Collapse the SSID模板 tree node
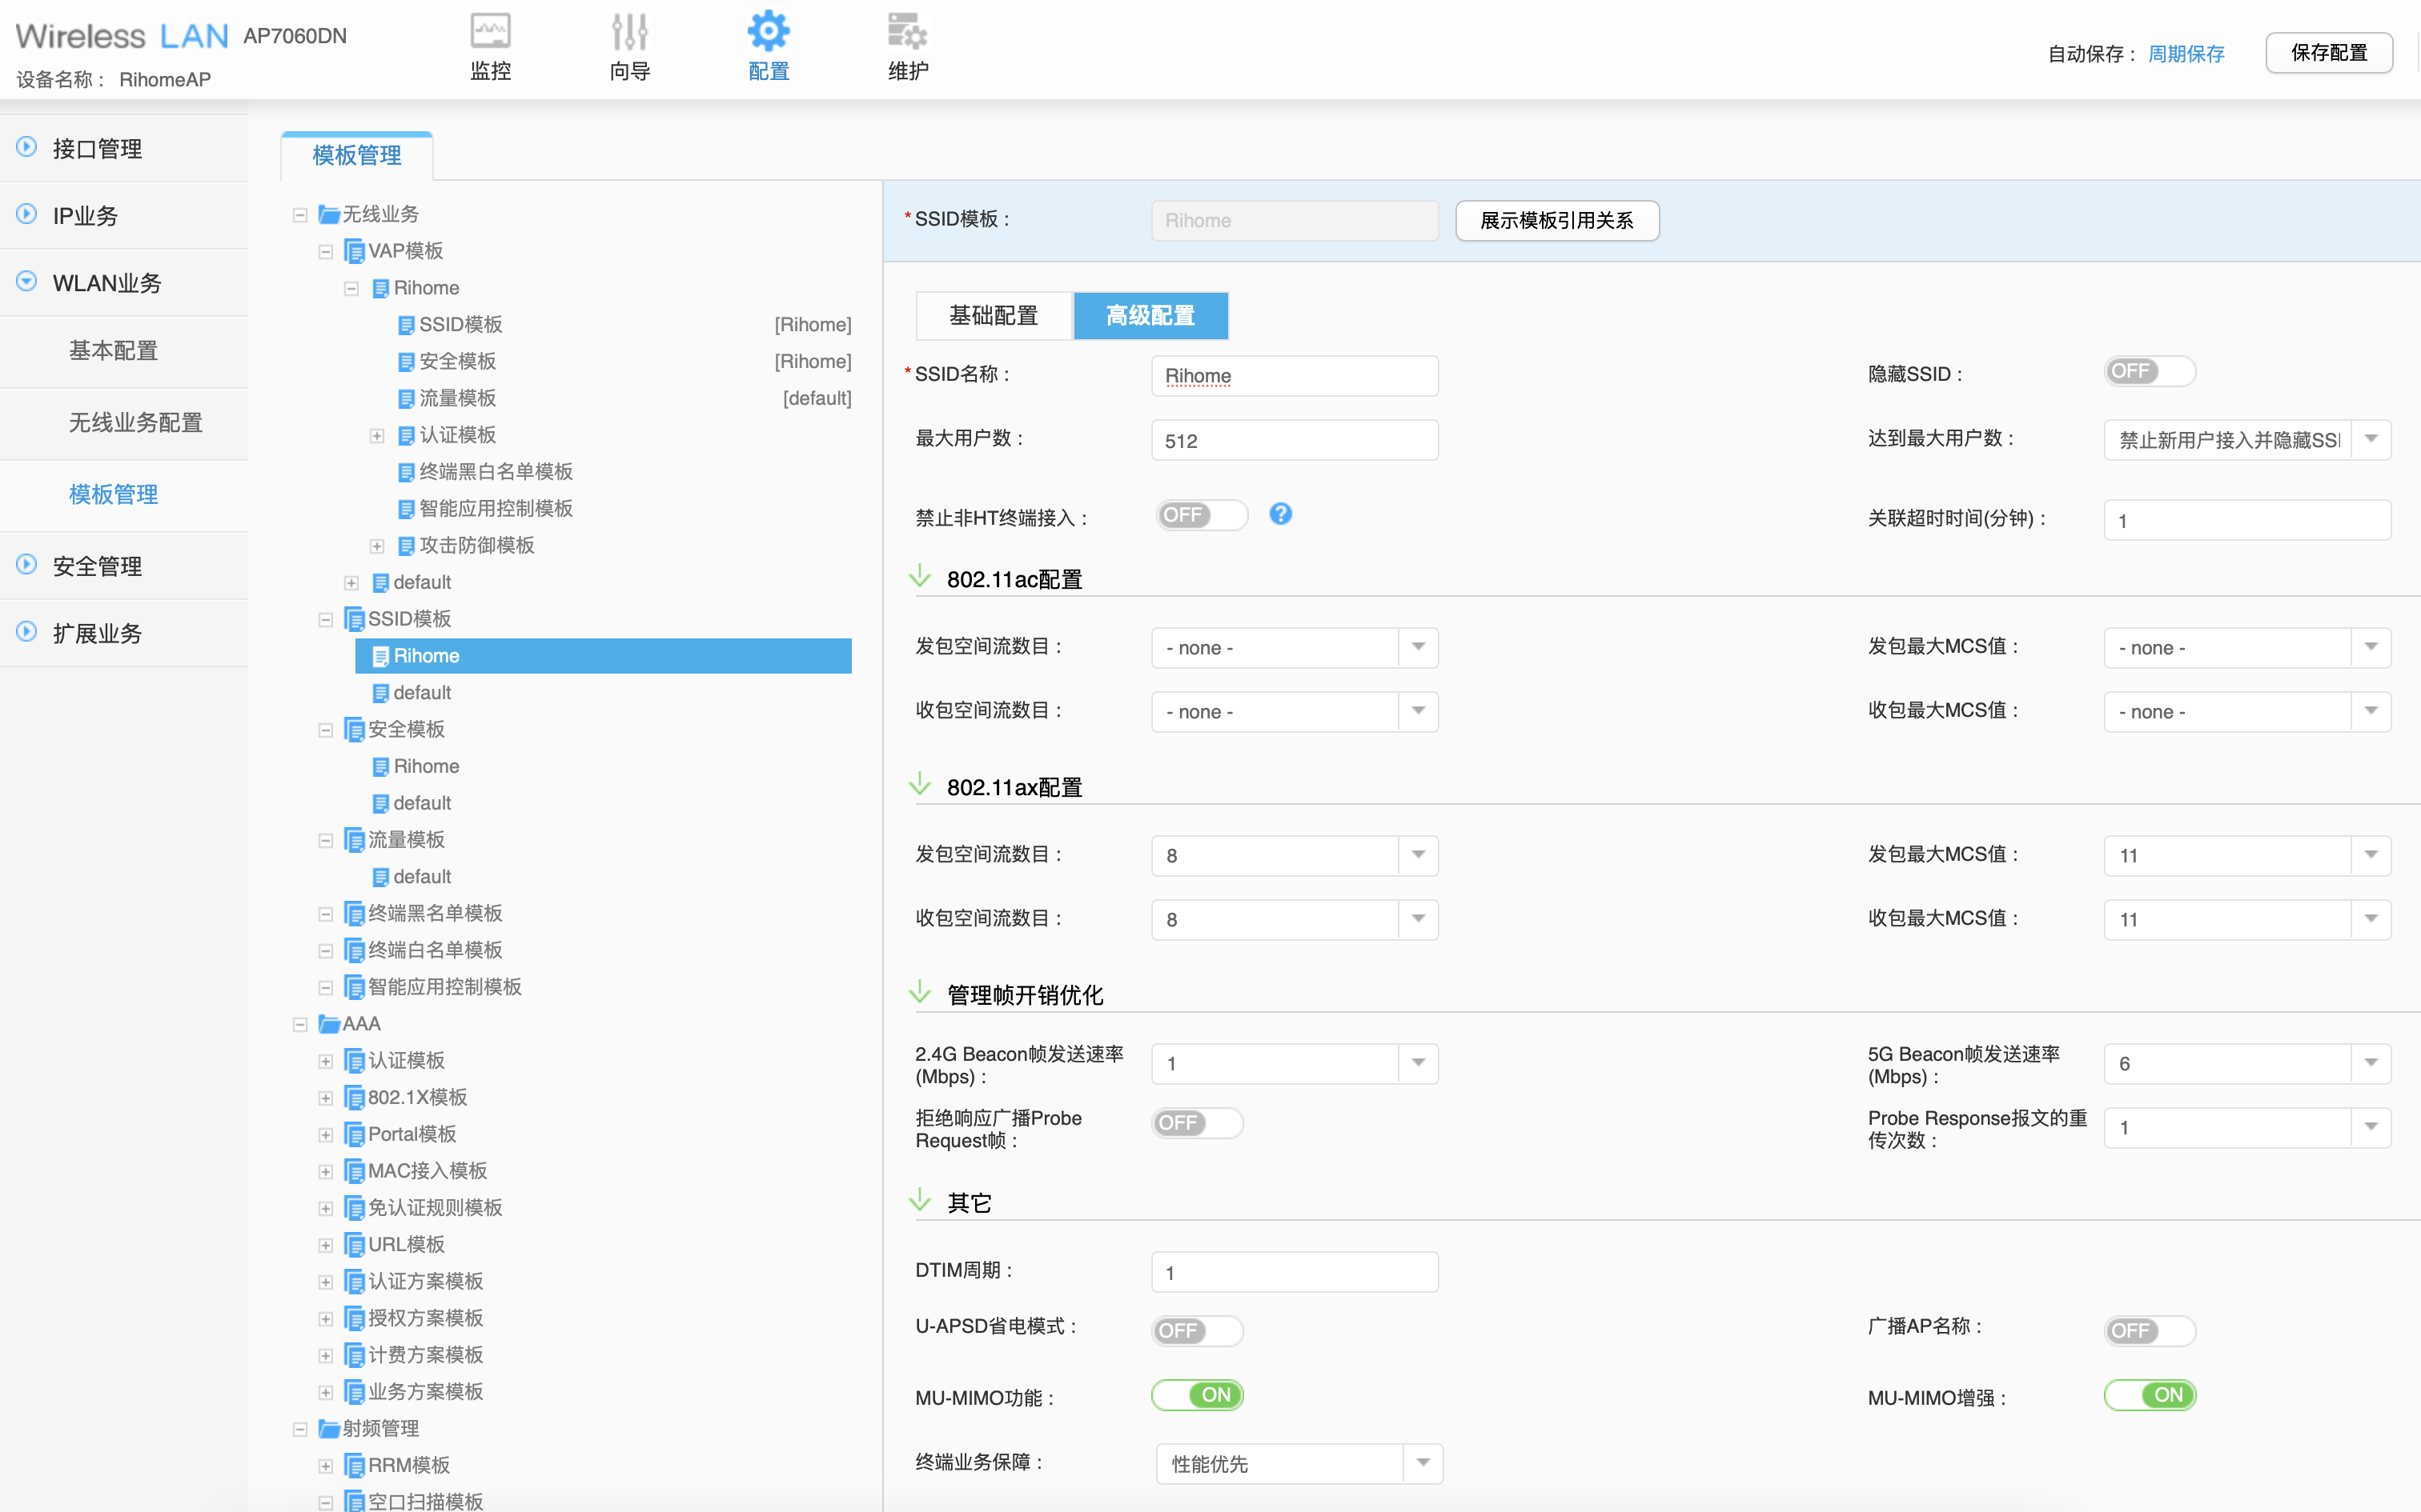Viewport: 2421px width, 1512px height. coord(325,619)
